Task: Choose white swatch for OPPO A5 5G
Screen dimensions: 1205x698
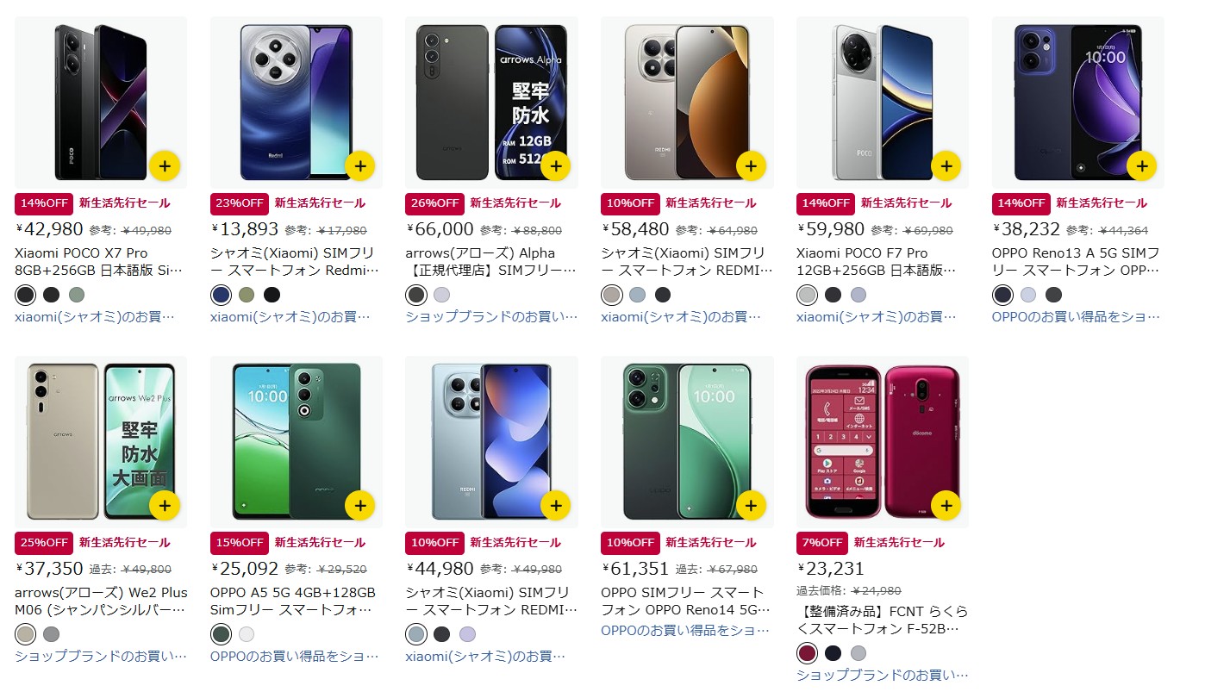Action: (247, 634)
